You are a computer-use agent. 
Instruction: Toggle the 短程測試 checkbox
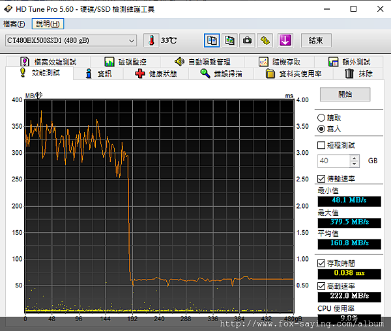click(321, 145)
